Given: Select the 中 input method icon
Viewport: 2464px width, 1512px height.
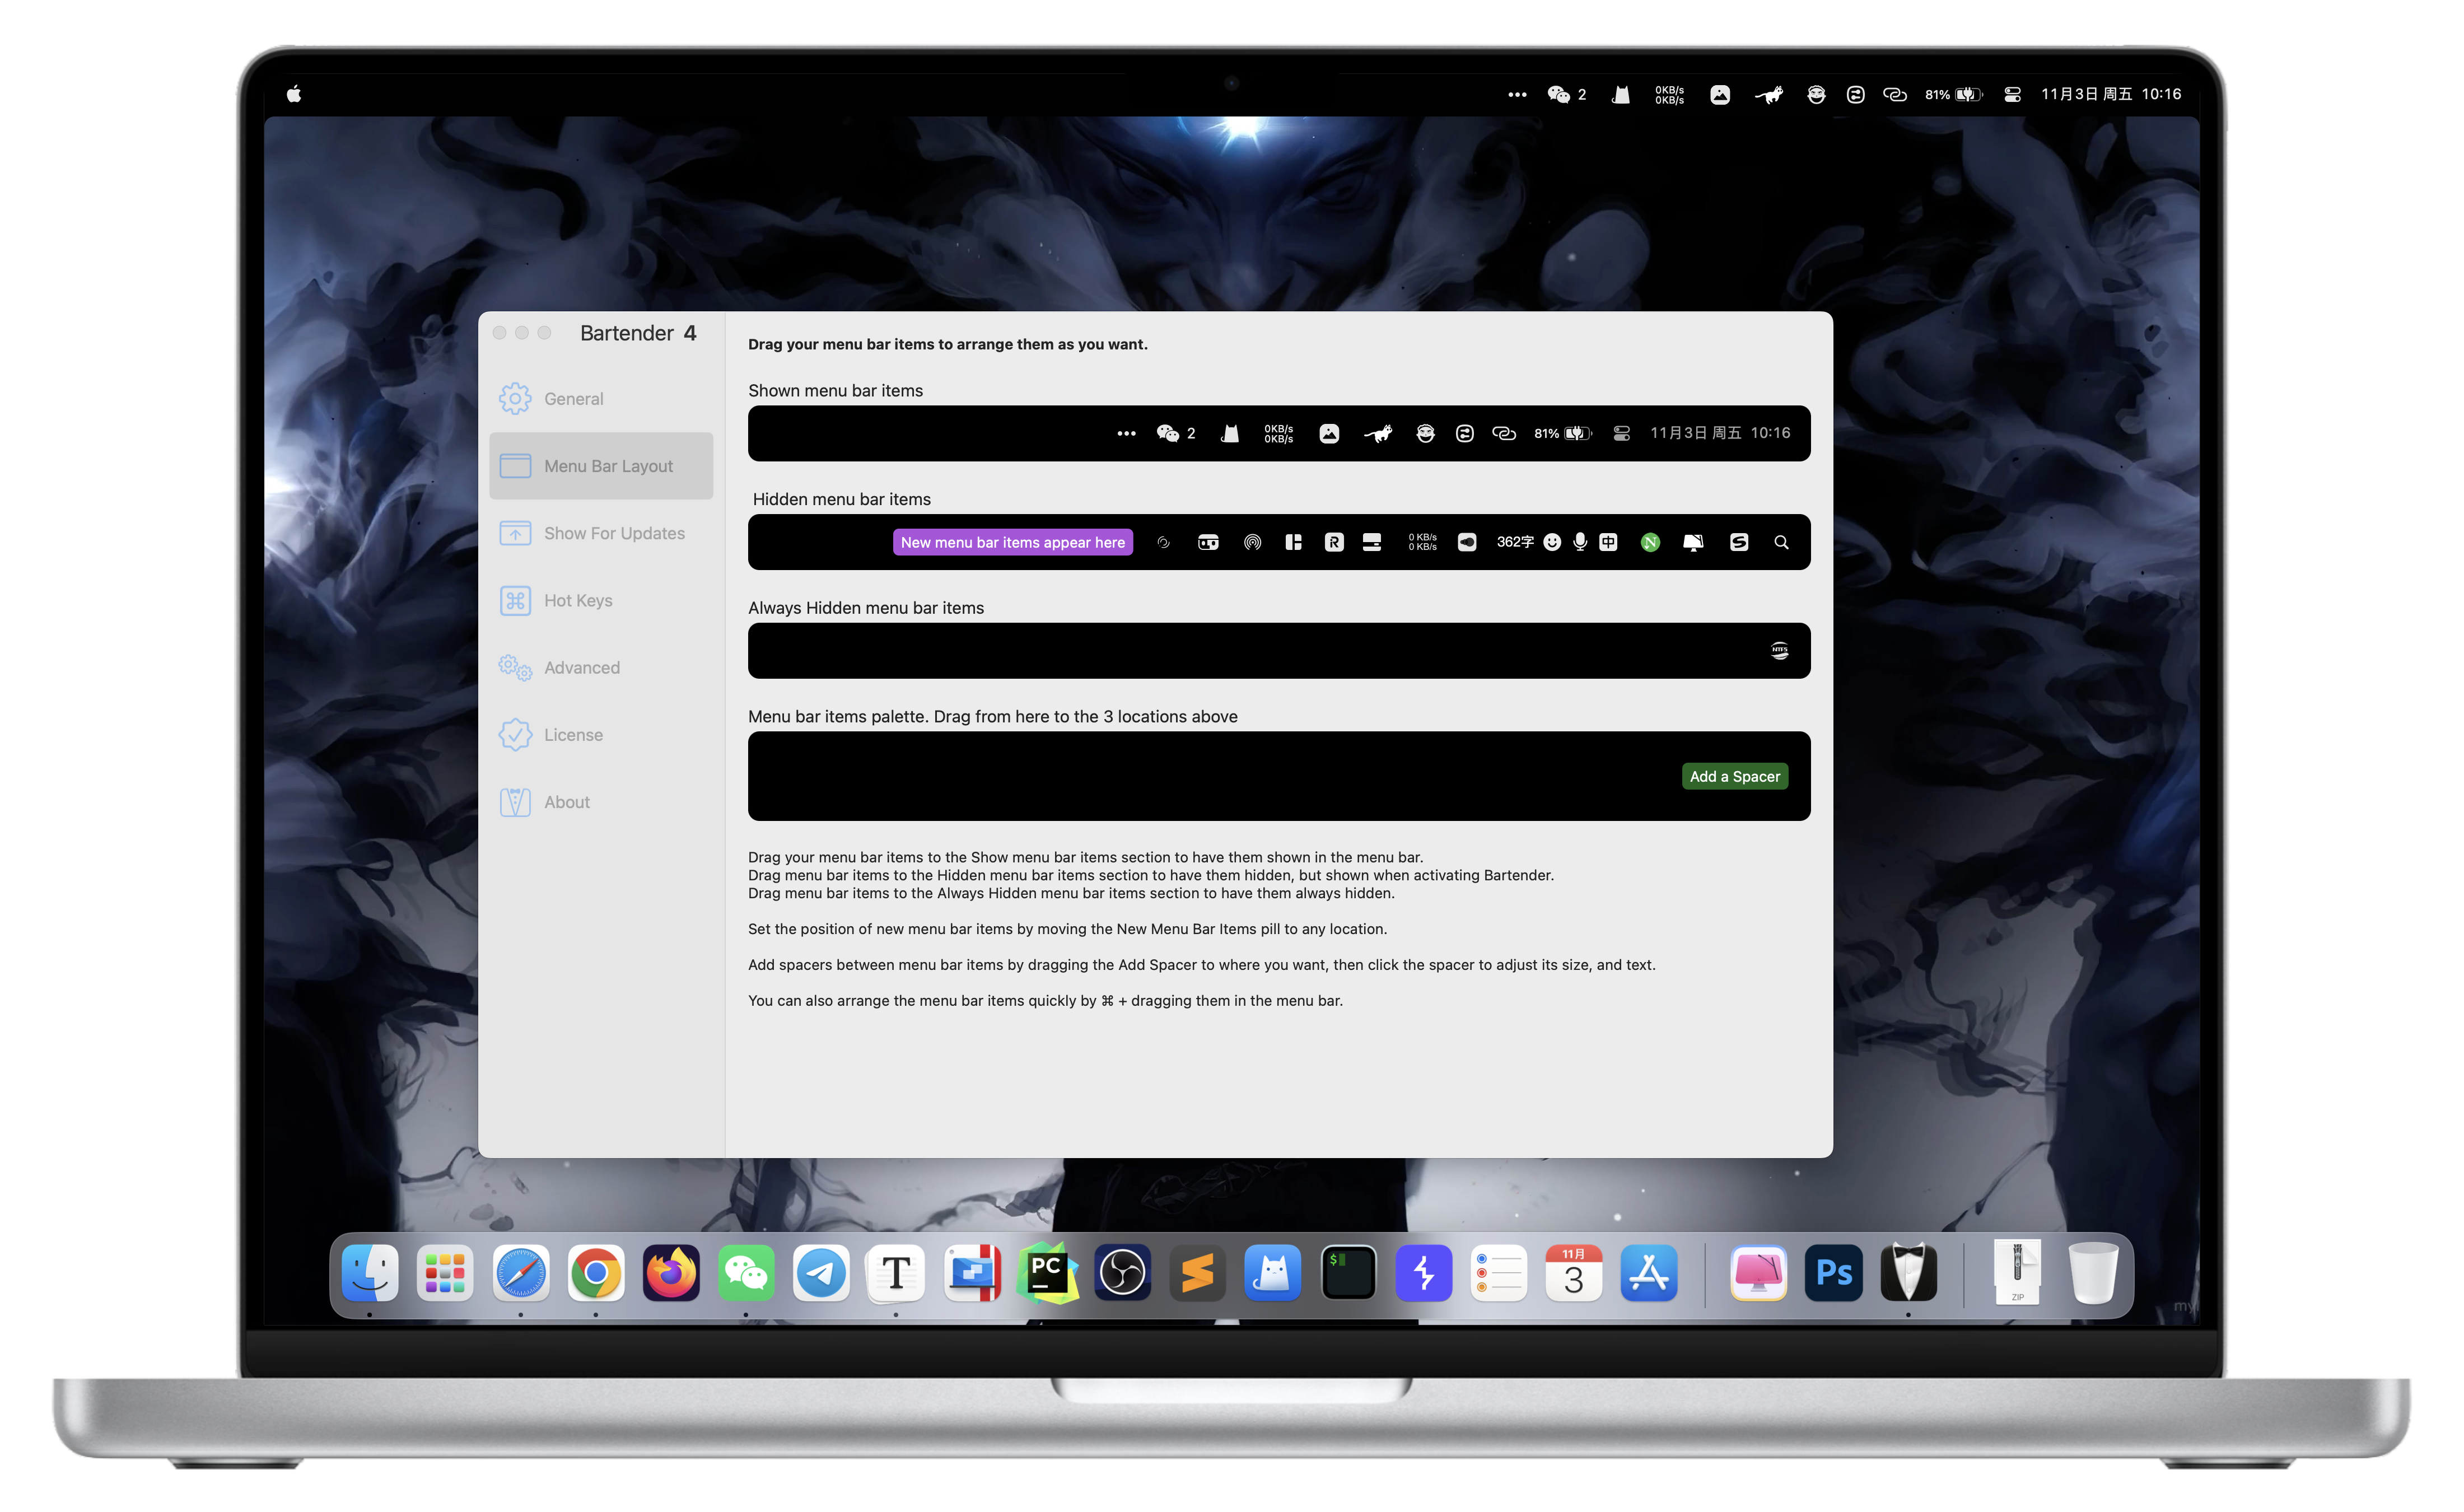Looking at the screenshot, I should (1608, 542).
